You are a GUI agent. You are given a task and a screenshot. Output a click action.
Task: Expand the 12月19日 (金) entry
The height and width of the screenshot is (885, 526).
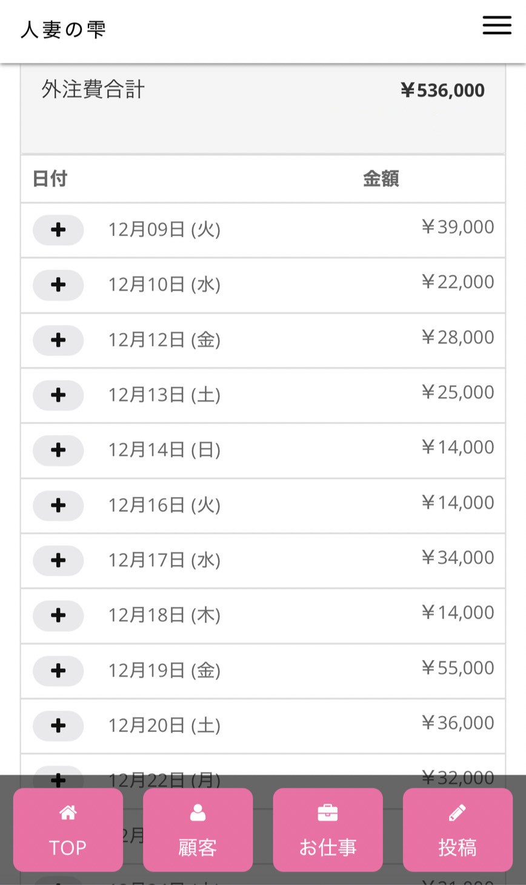click(58, 671)
